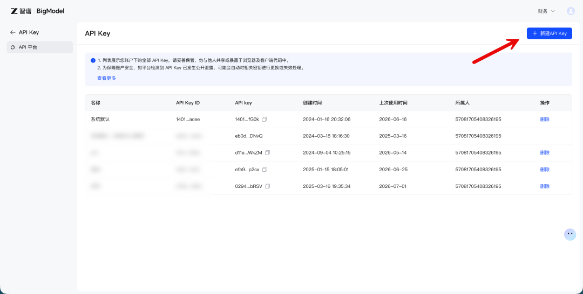Copy the efe9...p2cx API key

pyautogui.click(x=265, y=170)
